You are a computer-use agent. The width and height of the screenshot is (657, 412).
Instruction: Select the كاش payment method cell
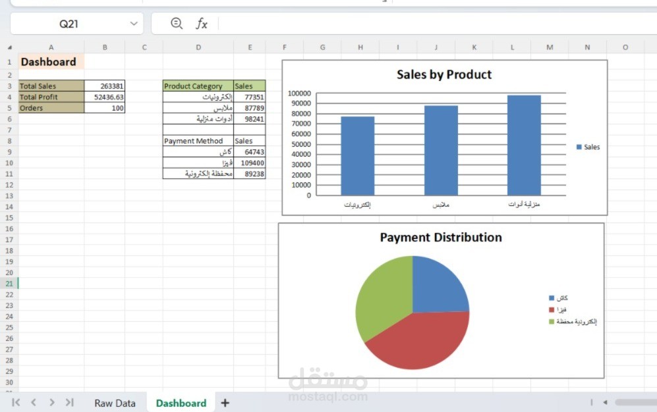(198, 152)
